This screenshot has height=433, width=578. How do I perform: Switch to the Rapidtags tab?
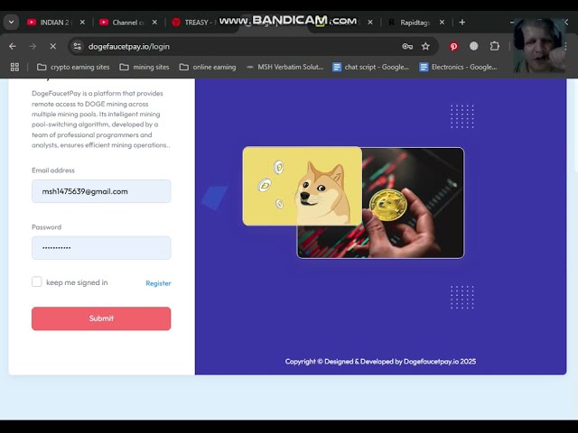414,22
